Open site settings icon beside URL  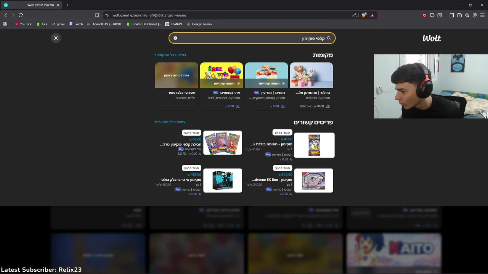[107, 15]
